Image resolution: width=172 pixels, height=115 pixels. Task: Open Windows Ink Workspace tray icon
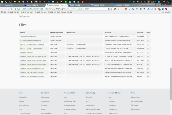point(148,2)
